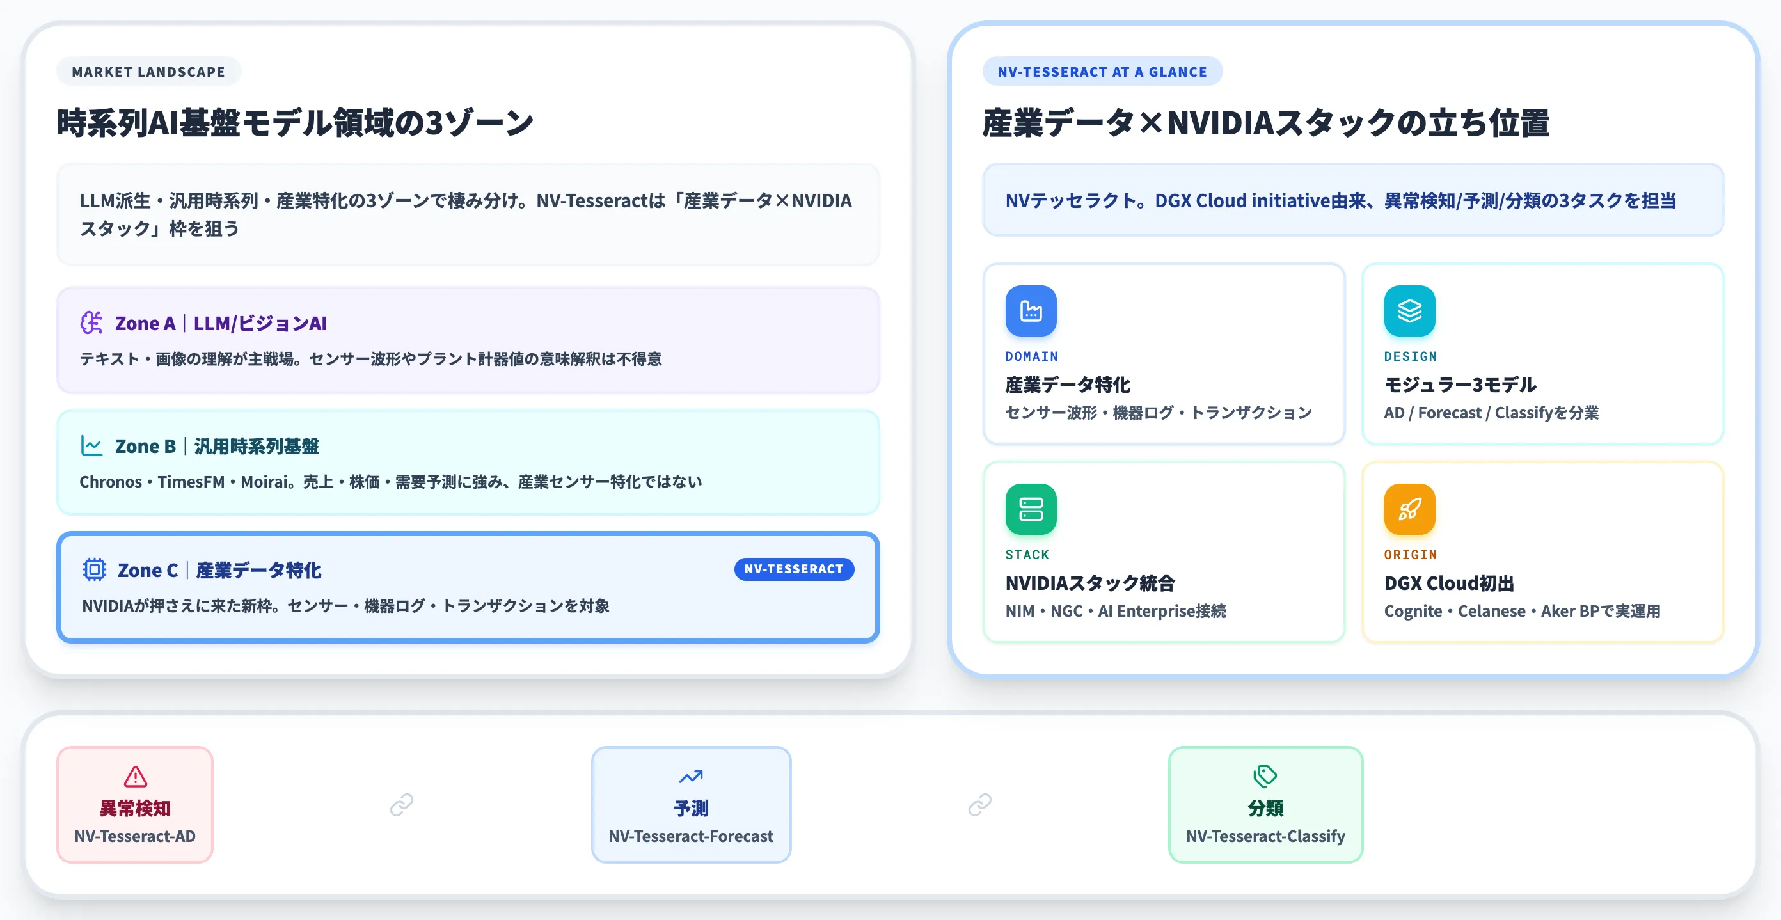Click the line chart icon beside Zone B
Viewport: 1781px width, 920px height.
tap(91, 446)
